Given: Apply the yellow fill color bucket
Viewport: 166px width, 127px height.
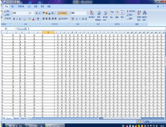Looking at the screenshot, I should pyautogui.click(x=29, y=19).
